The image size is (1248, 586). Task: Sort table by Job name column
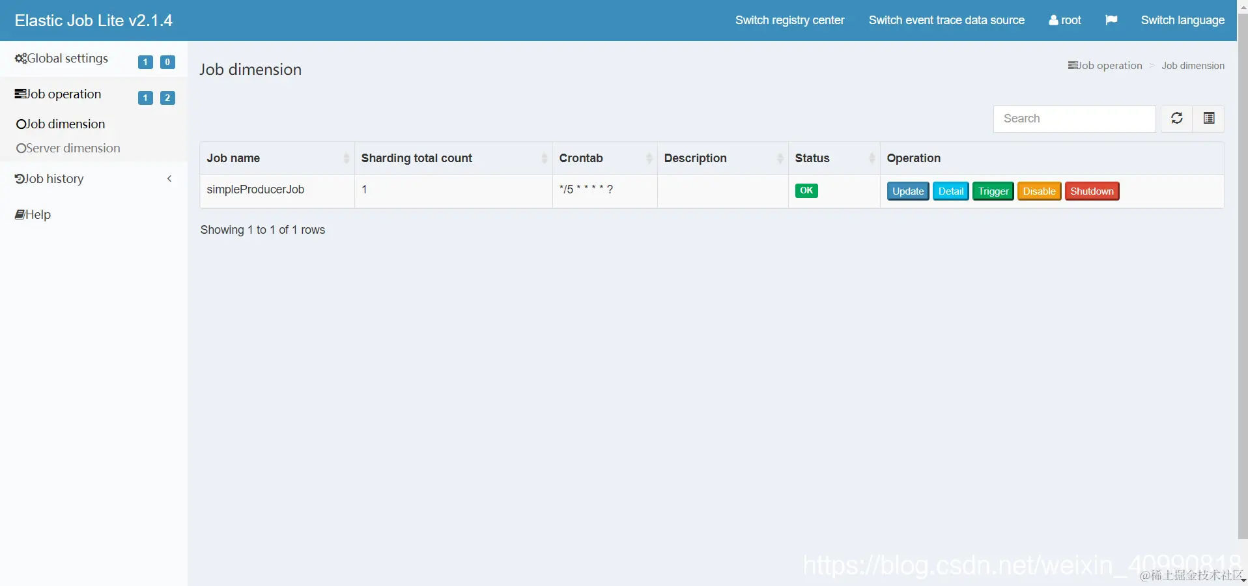tap(277, 158)
